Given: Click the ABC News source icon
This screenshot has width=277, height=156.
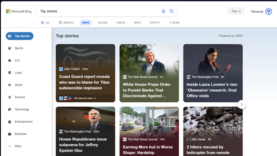Looking at the screenshot, I should pyautogui.click(x=189, y=140).
